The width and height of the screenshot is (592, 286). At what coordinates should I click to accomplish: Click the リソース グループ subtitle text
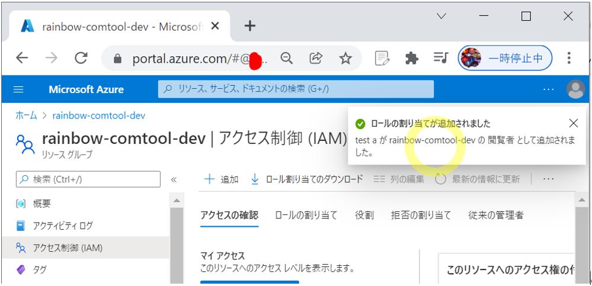click(67, 155)
